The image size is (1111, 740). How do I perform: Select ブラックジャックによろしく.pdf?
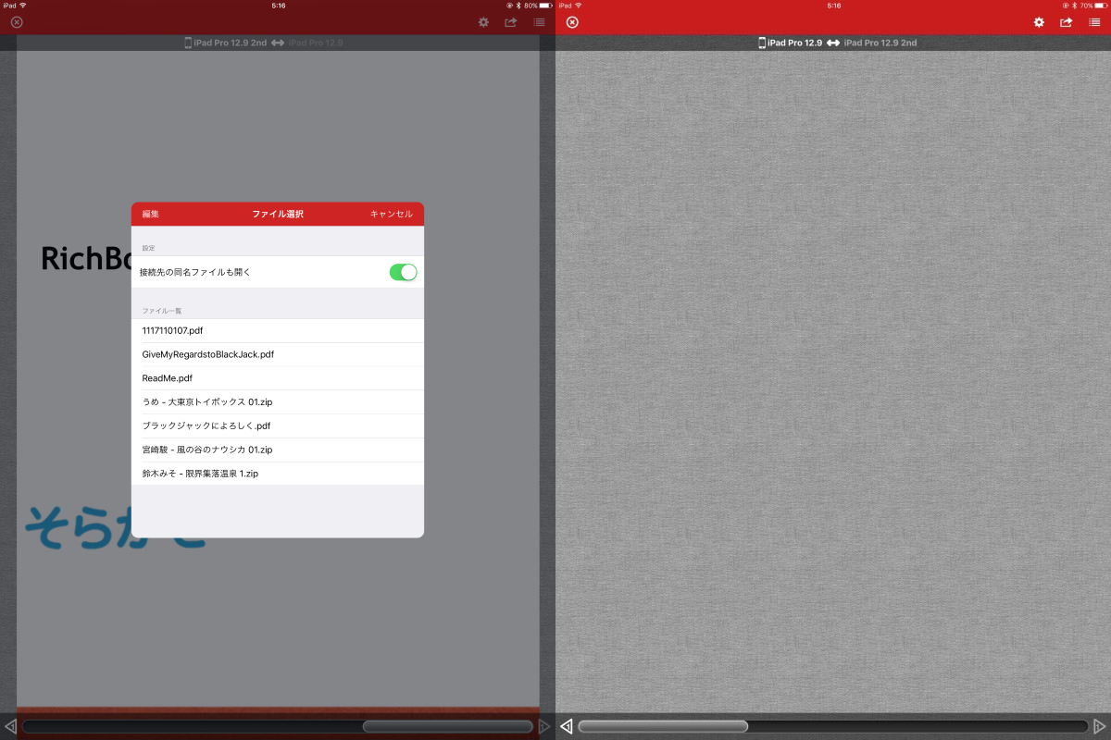pyautogui.click(x=278, y=426)
